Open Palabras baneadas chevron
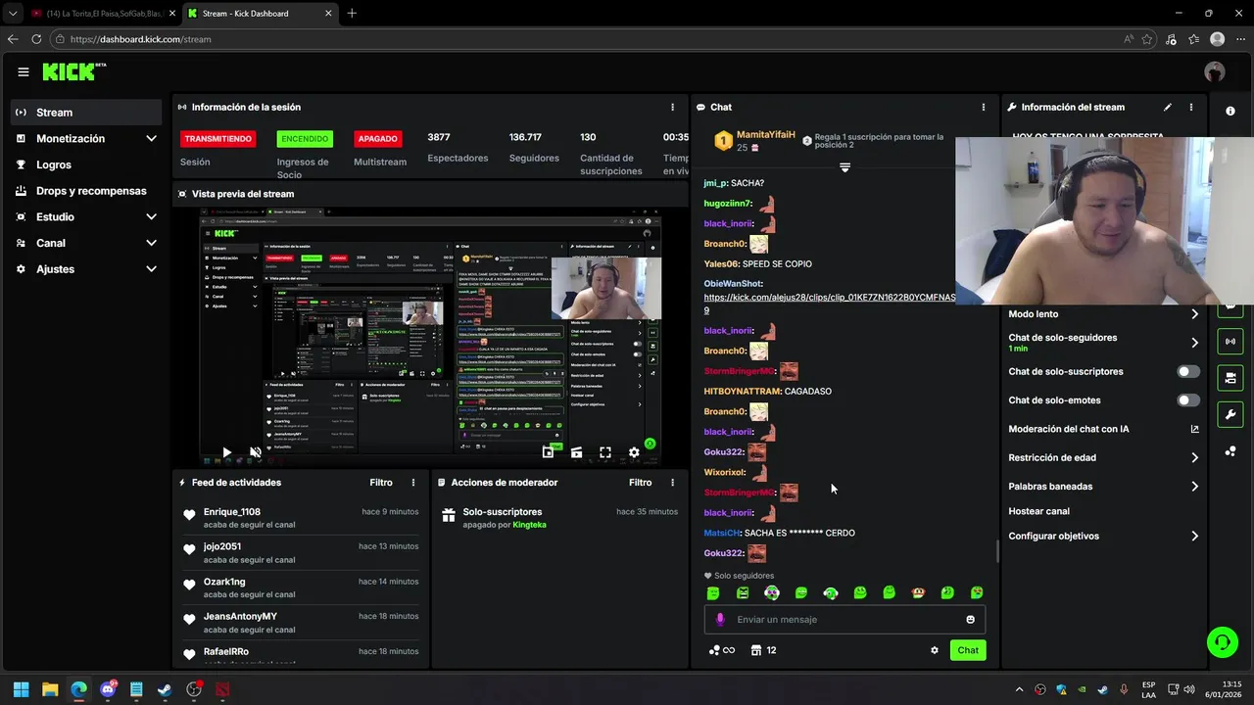This screenshot has width=1254, height=705. 1194,486
